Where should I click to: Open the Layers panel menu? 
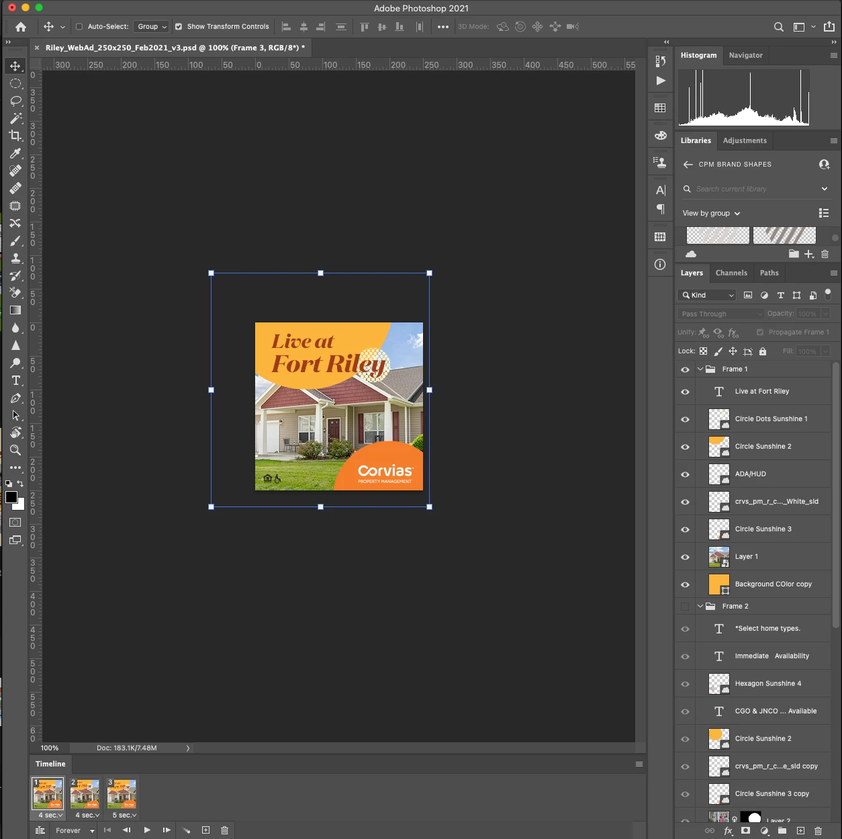(833, 273)
